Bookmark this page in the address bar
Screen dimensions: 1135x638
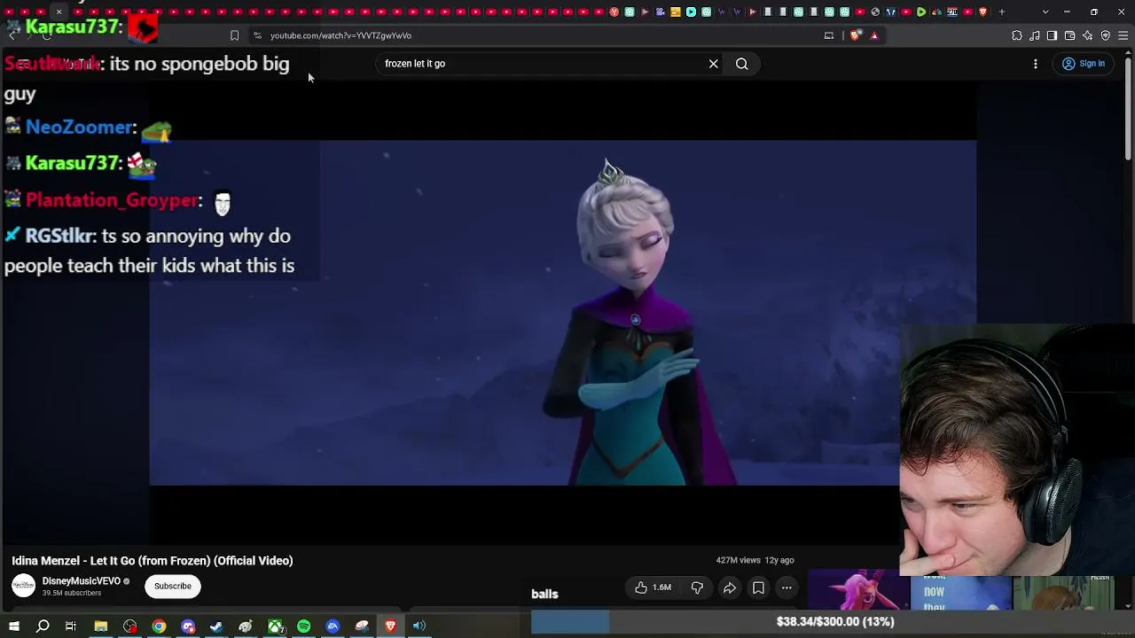coord(234,35)
